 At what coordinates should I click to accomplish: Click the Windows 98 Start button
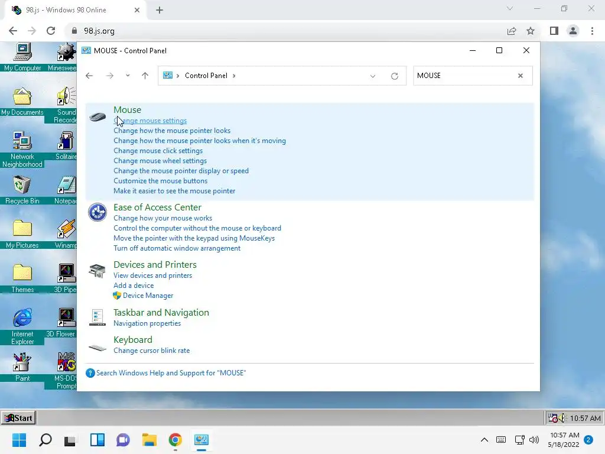tap(18, 418)
